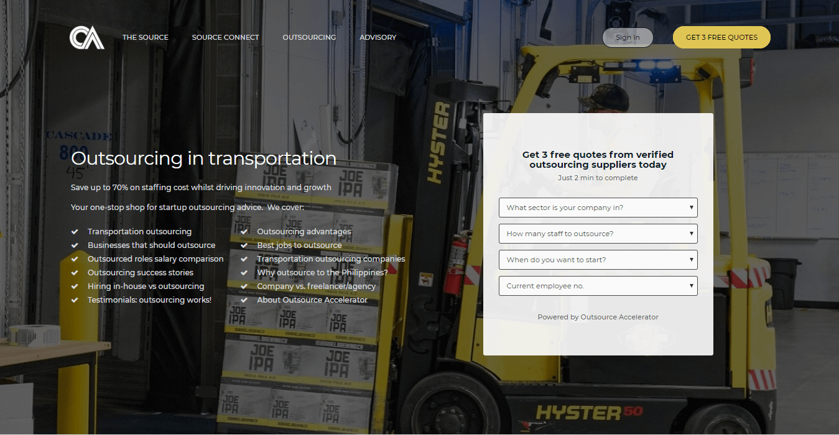Open the company sector dropdown
The height and width of the screenshot is (435, 839).
coord(598,208)
